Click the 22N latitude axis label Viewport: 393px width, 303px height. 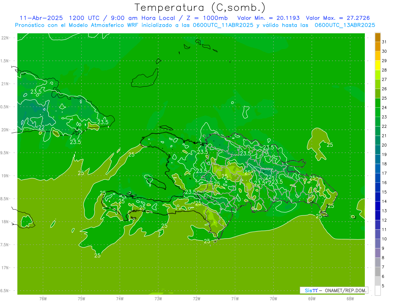click(x=6, y=38)
